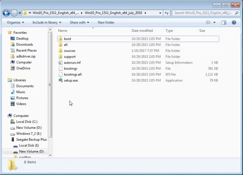Click the navigation pane scrollbar thumb

click(x=50, y=85)
